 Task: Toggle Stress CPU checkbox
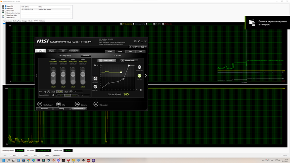[x=5, y=6]
